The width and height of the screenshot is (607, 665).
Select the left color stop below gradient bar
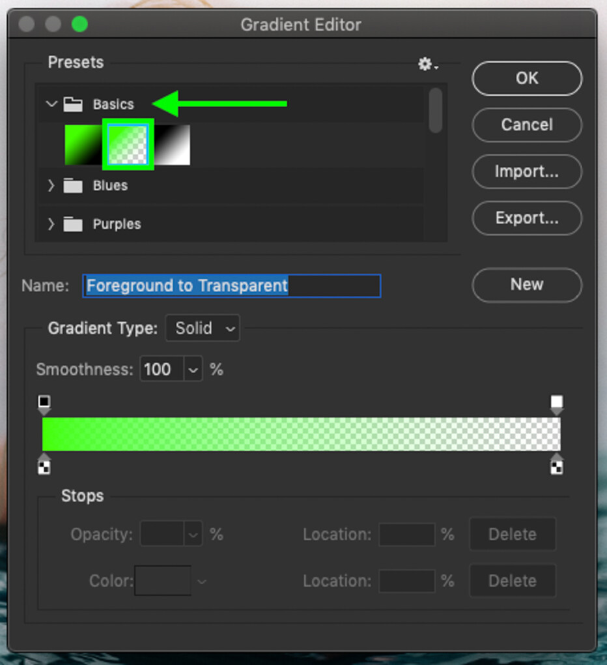44,466
